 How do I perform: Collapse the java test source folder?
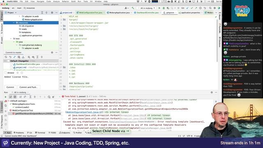click(x=14, y=42)
